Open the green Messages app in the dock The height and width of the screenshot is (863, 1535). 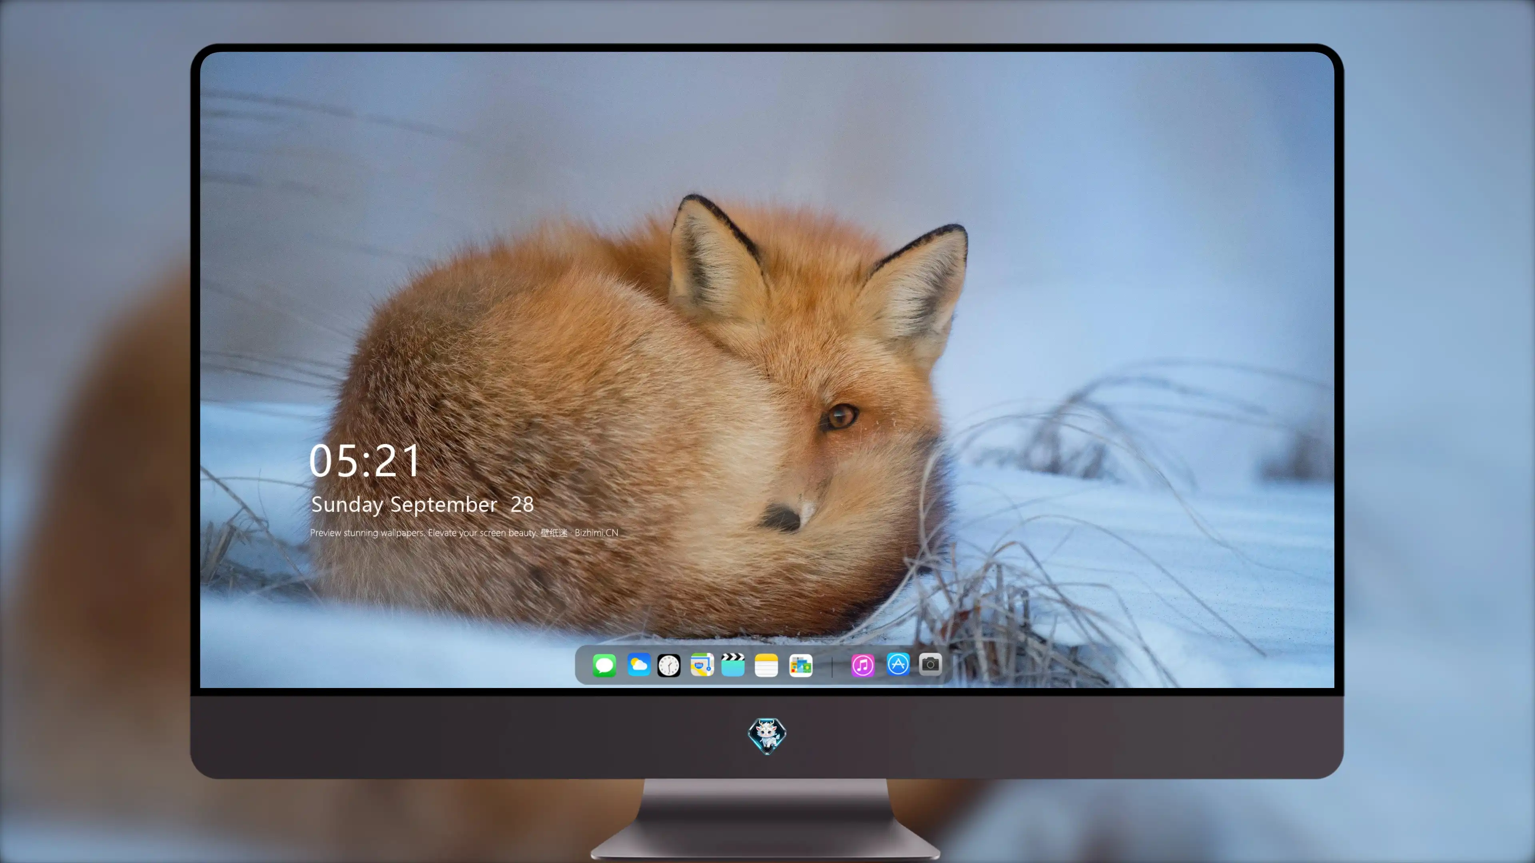pos(604,665)
